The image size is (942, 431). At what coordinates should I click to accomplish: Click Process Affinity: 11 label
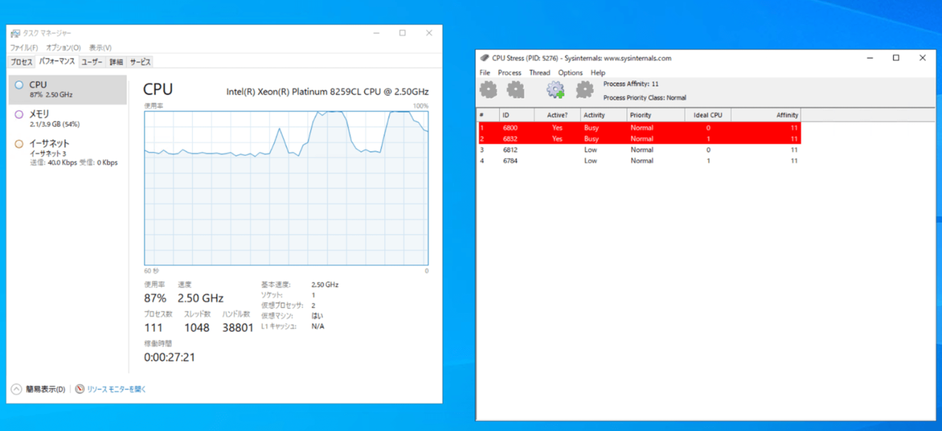click(631, 84)
